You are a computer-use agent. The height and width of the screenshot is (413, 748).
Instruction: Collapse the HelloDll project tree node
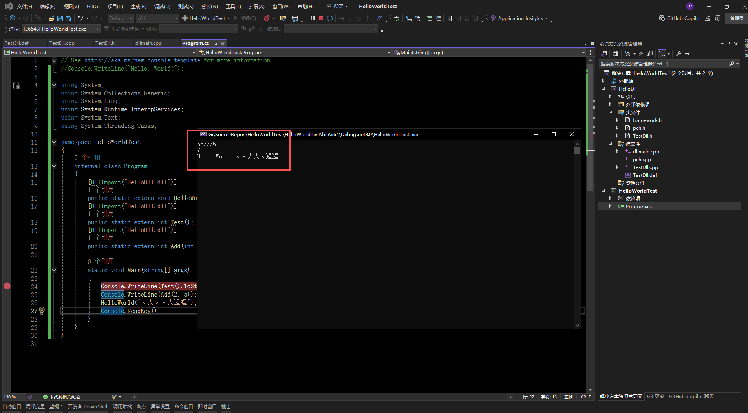point(604,89)
